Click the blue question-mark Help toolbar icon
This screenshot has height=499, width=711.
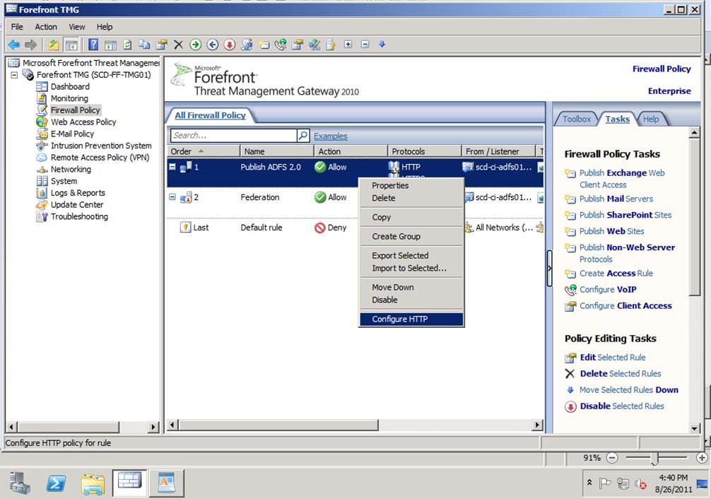[x=93, y=45]
